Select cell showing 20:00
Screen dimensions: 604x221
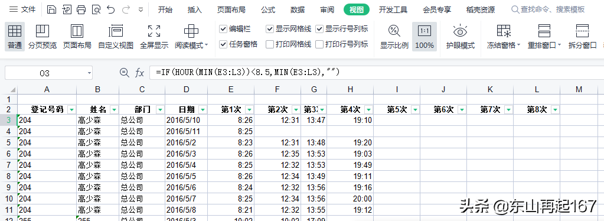pos(350,199)
